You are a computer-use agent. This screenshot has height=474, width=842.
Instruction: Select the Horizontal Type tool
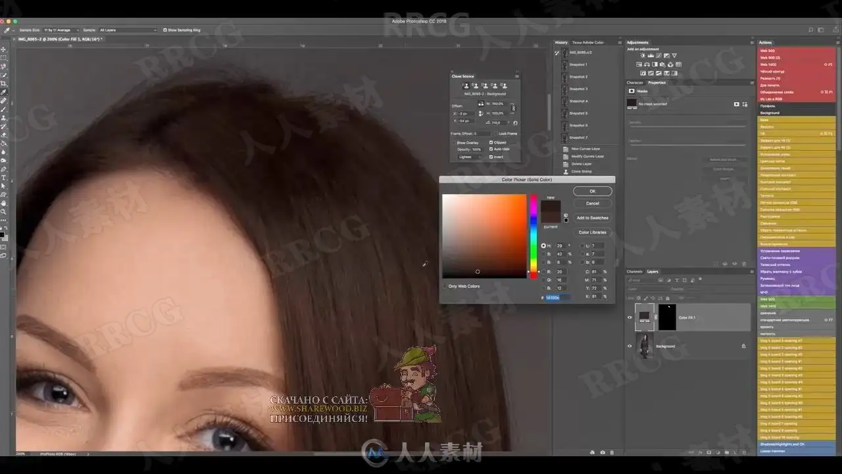point(3,178)
